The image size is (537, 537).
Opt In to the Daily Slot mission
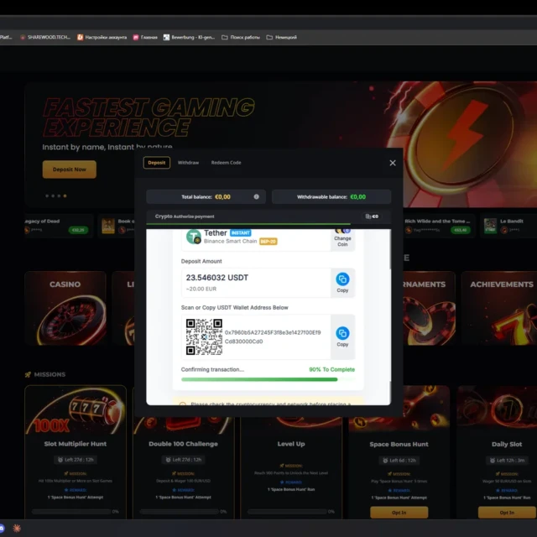click(507, 513)
